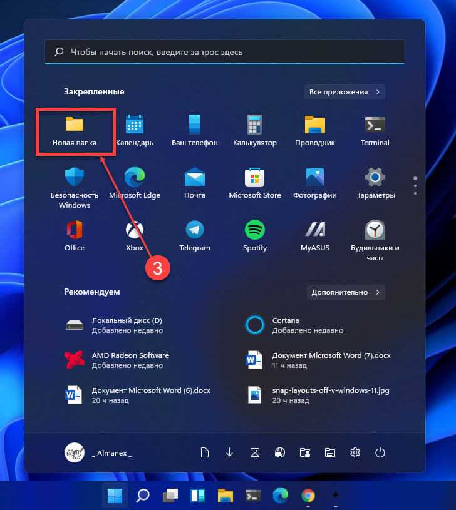Open Spotify

[254, 237]
